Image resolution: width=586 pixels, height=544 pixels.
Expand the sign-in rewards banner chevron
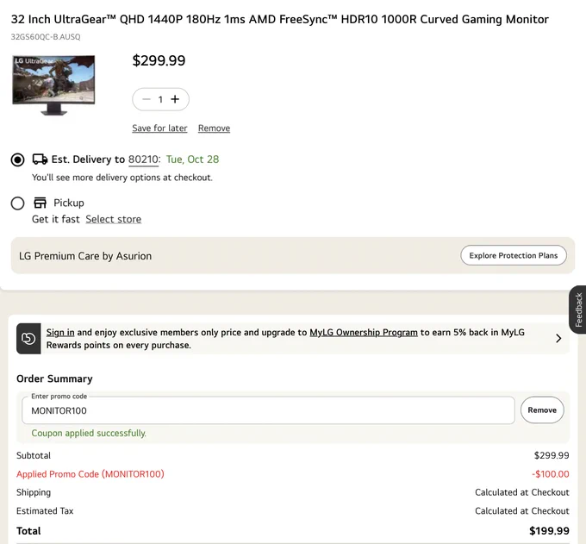558,339
